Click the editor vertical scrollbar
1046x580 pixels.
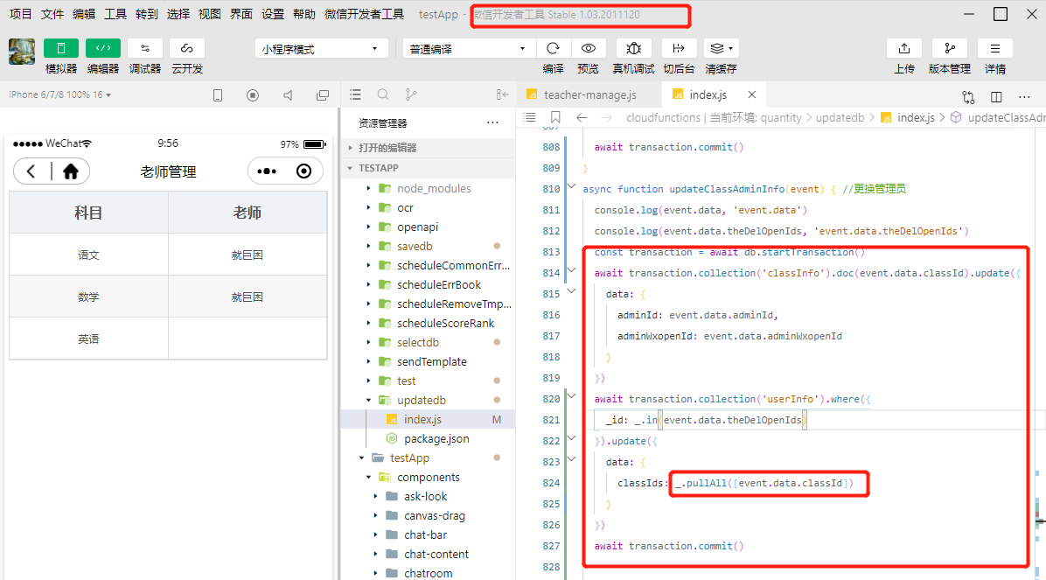1040,353
